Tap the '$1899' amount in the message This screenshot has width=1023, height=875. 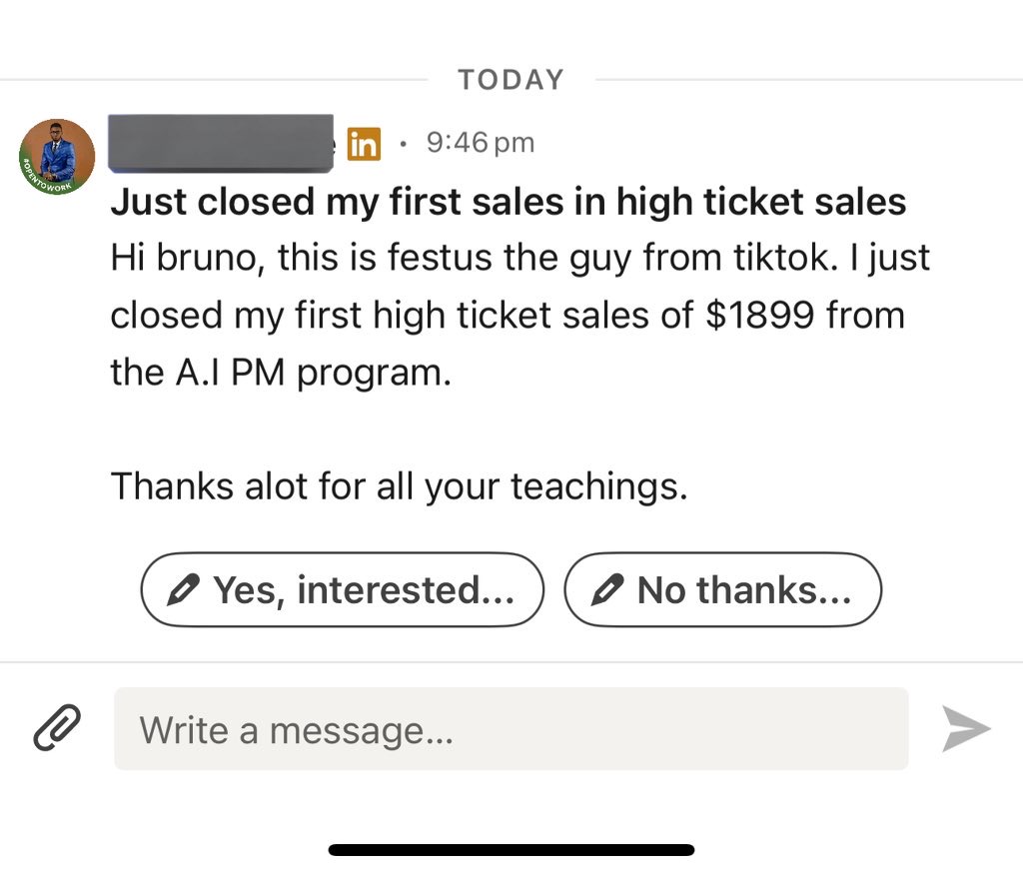[x=760, y=316]
